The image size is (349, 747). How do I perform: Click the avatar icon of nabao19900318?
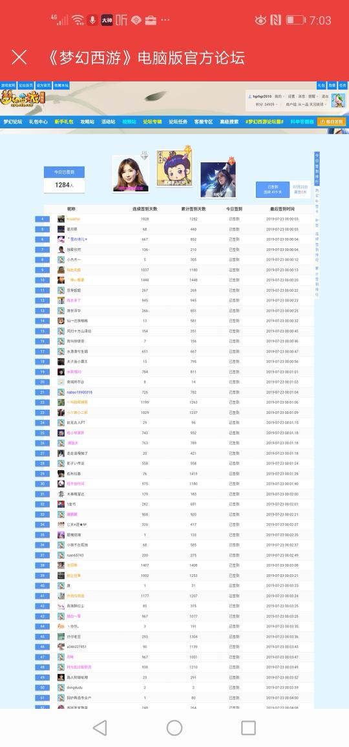click(x=61, y=392)
